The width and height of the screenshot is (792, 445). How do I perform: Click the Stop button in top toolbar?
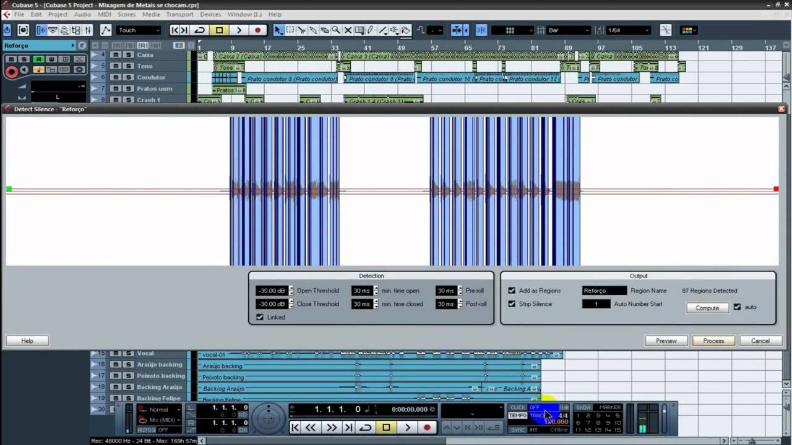click(x=219, y=30)
